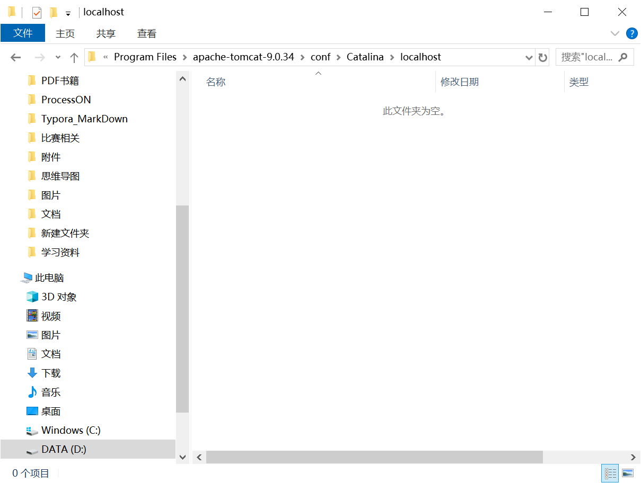Click conf in the address path

click(x=320, y=57)
